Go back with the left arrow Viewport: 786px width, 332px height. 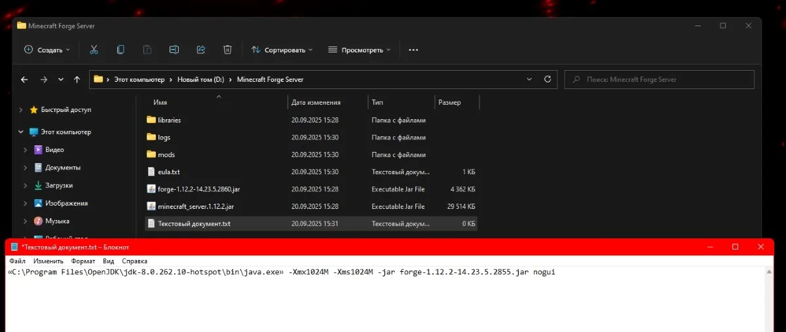(24, 79)
